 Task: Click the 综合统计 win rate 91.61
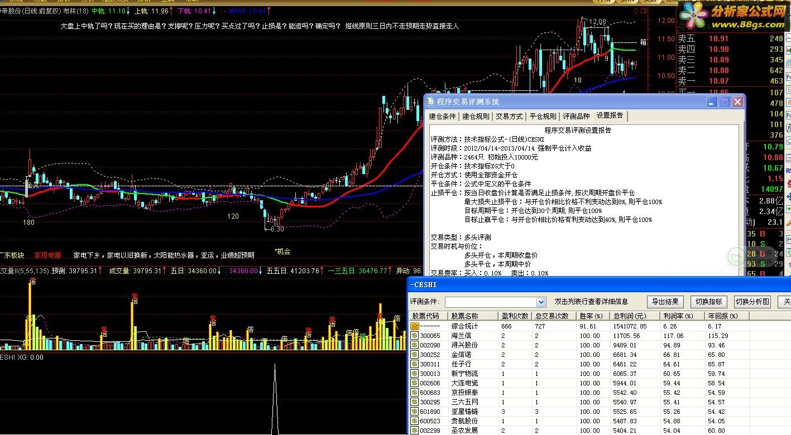(x=588, y=326)
